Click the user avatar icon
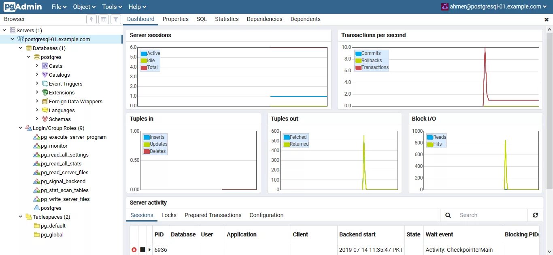The image size is (553, 255). click(445, 6)
